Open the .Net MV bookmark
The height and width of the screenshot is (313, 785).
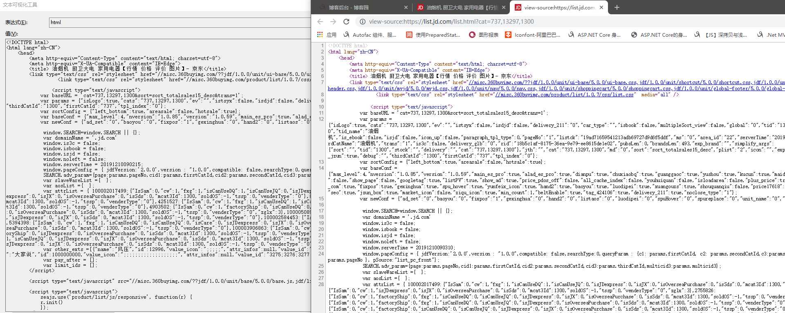[x=771, y=35]
